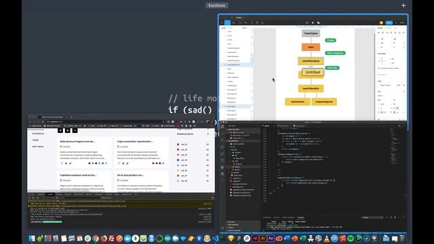
Task: Toggle Fix position when scrolling checkbox
Action: 378,68
